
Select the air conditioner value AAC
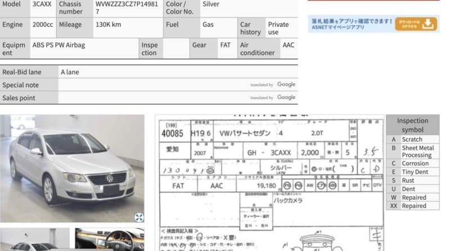[x=289, y=45]
